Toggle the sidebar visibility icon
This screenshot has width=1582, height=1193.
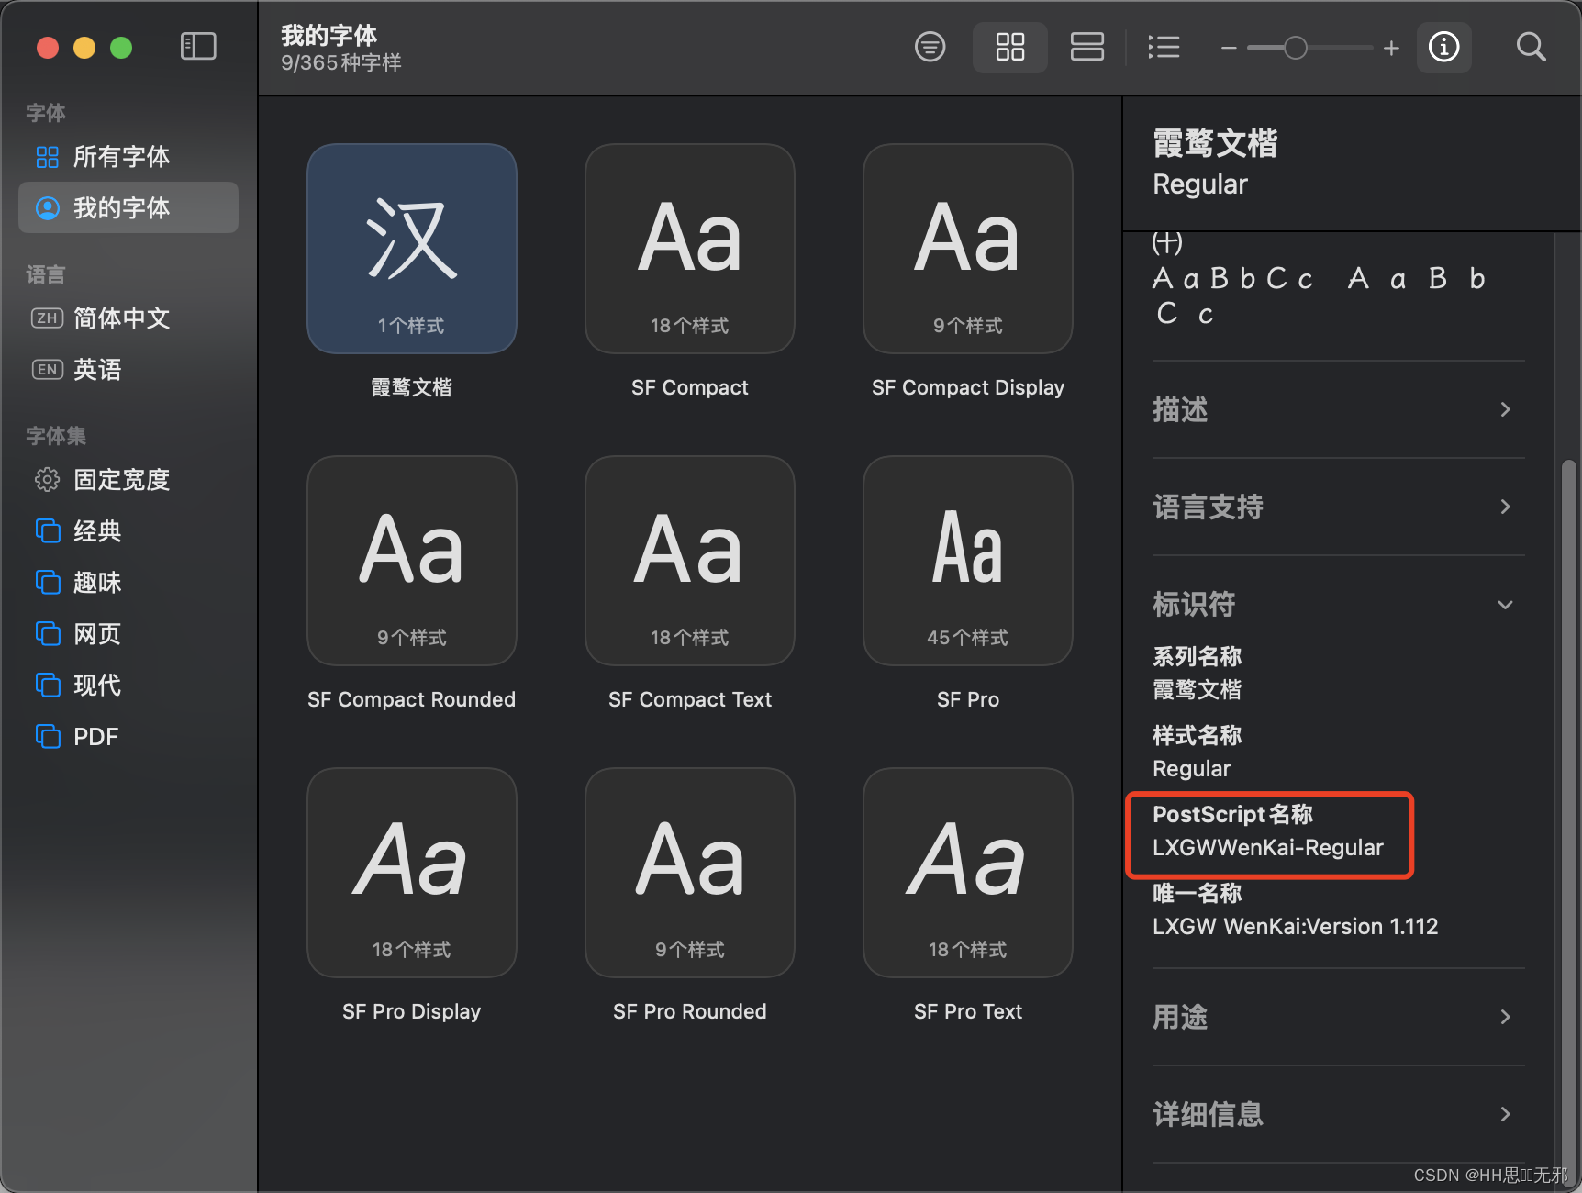[x=198, y=47]
